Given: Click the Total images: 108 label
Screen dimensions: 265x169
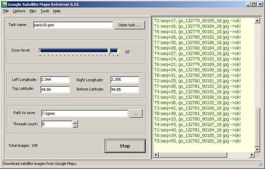Looking at the screenshot, I should (23, 146).
